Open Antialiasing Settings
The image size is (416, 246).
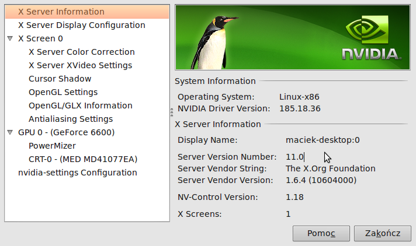[x=71, y=119]
